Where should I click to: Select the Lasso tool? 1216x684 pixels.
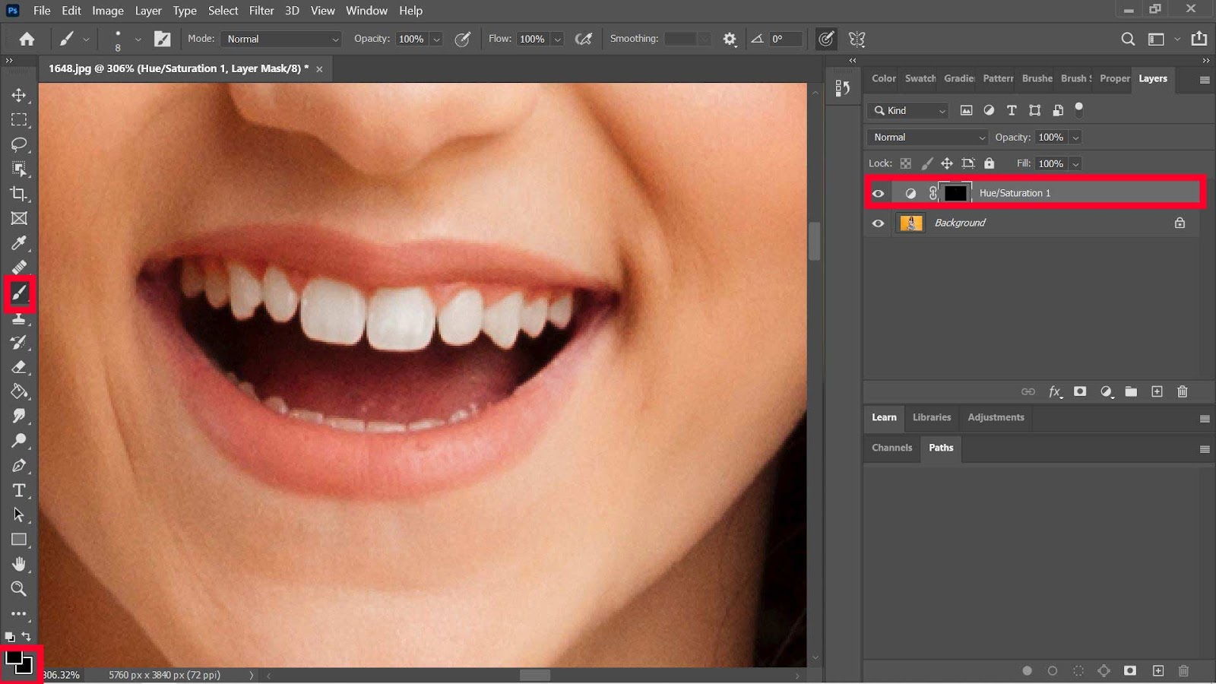19,144
